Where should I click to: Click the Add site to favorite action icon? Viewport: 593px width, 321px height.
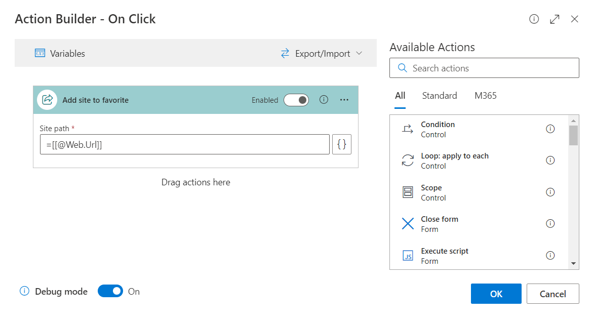47,100
